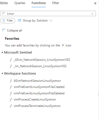Click the Group by list icon
This screenshot has width=99, height=121.
pos(19,21)
